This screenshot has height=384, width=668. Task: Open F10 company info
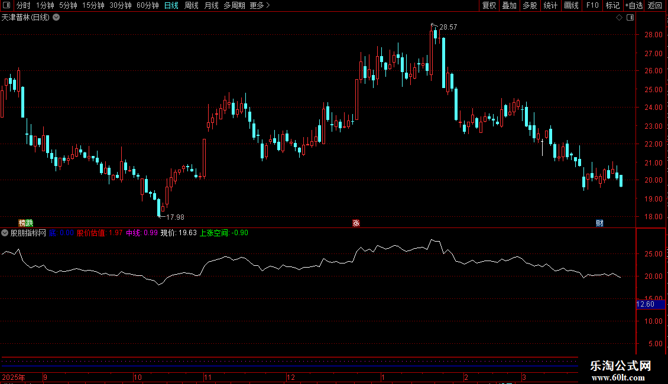(592, 5)
